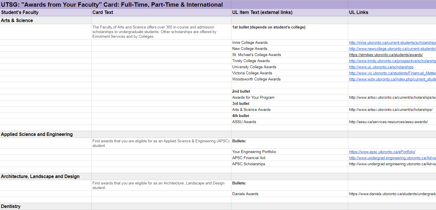Open the uc.utoronto.ca scholarships link
The height and width of the screenshot is (210, 436).
tap(381, 67)
